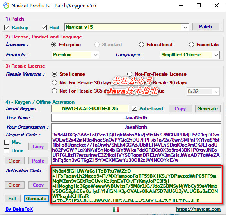Viewport: 226px width, 215px height.
Task: Click Generate next to the Serial Keygen
Action: point(208,108)
